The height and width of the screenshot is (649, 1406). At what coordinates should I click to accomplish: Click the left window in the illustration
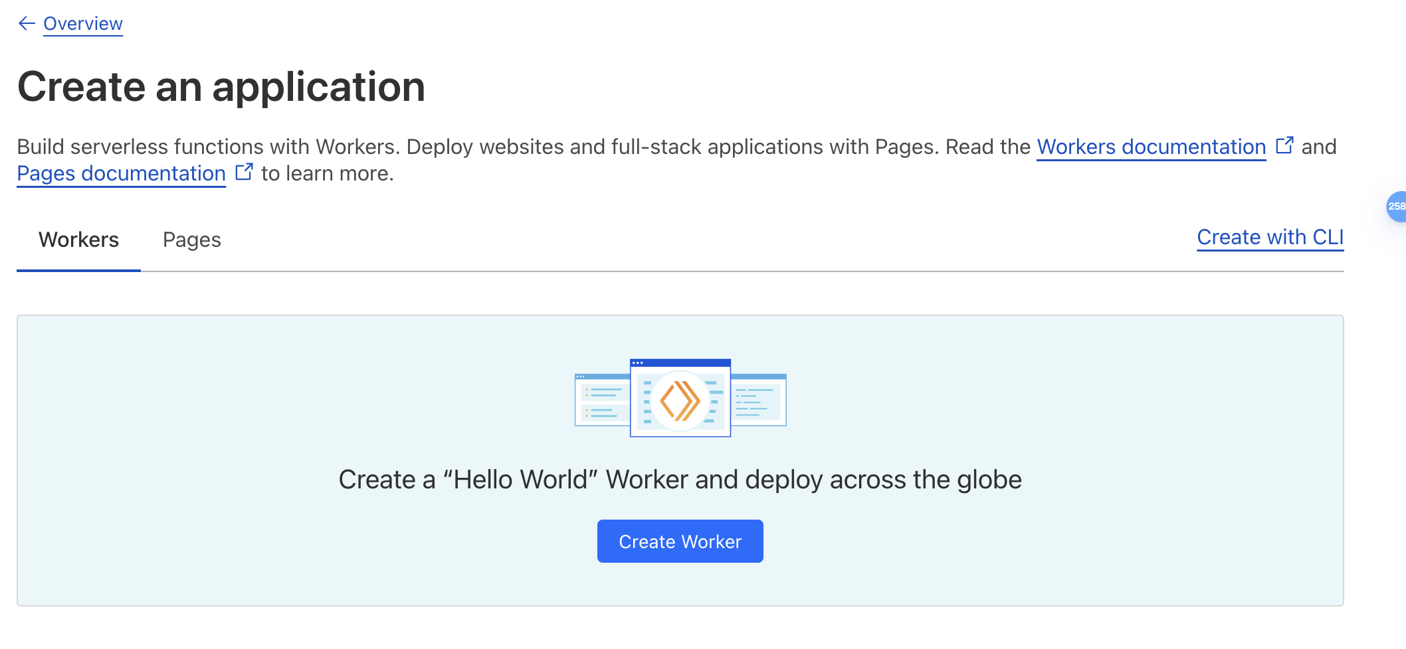tap(601, 400)
